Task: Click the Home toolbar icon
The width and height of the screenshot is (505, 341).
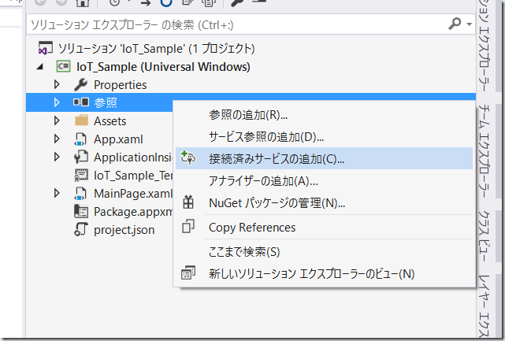Action: [x=83, y=2]
